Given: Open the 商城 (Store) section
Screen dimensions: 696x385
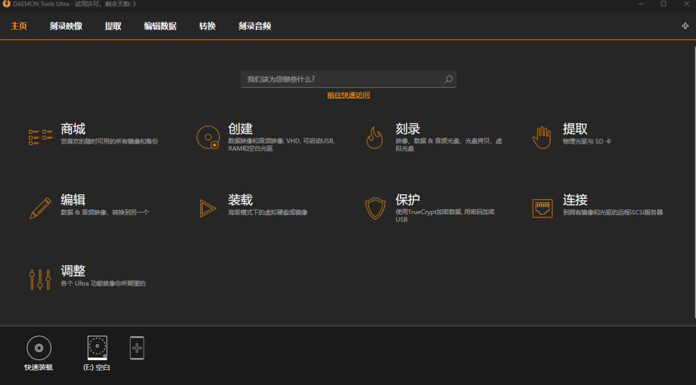Looking at the screenshot, I should pos(72,129).
